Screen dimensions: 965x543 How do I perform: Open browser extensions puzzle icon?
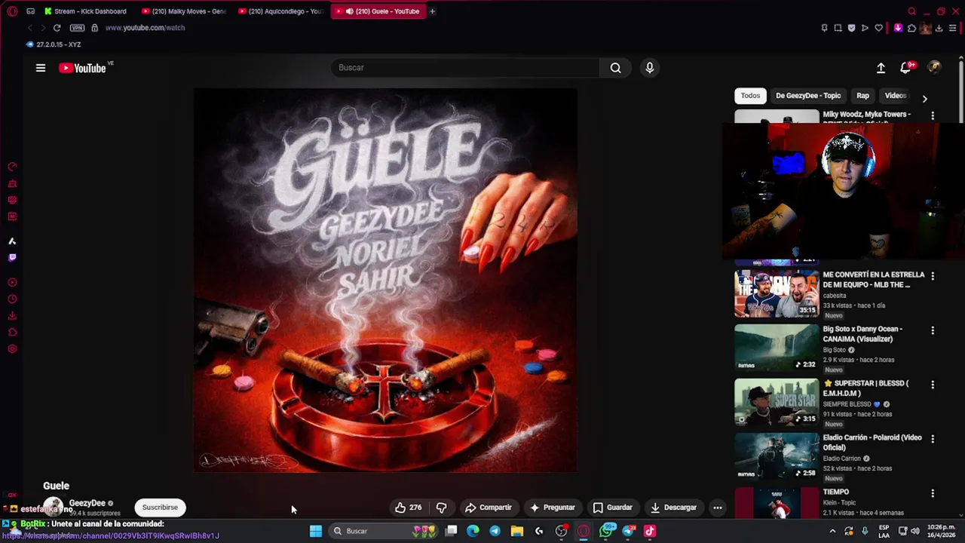(x=911, y=28)
